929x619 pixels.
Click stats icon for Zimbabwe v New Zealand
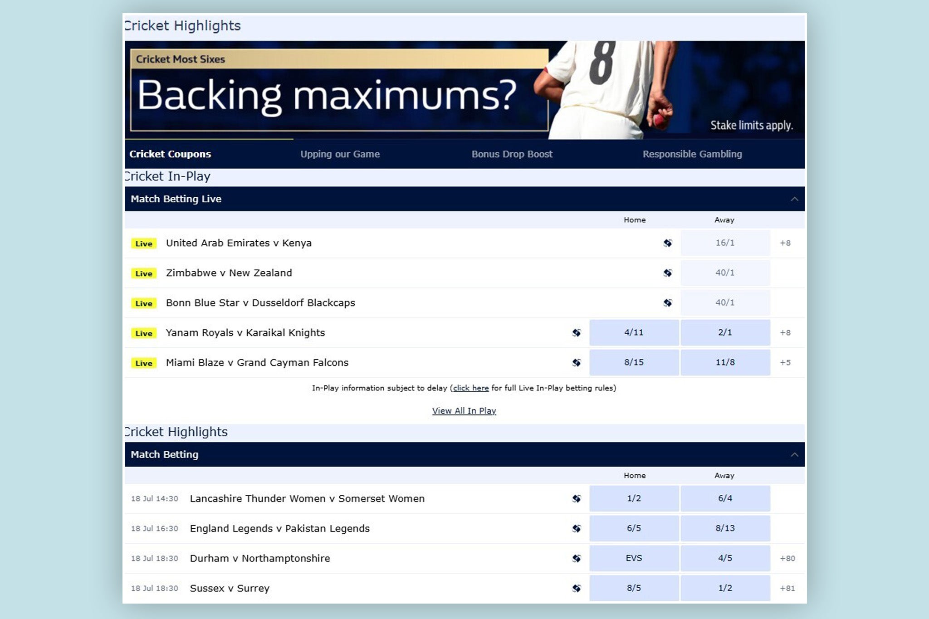click(x=667, y=273)
